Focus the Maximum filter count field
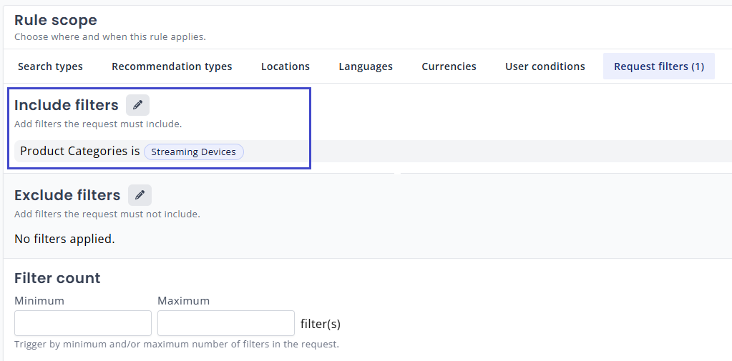This screenshot has width=732, height=361. (225, 323)
